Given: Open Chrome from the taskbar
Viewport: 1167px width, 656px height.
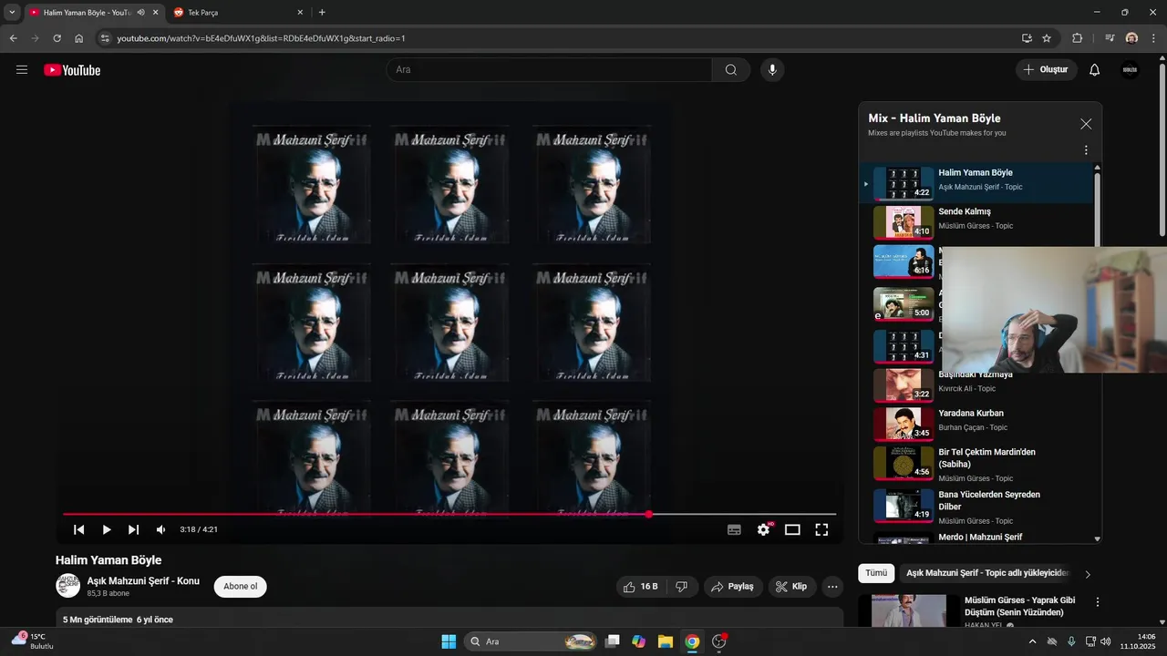Looking at the screenshot, I should (692, 641).
